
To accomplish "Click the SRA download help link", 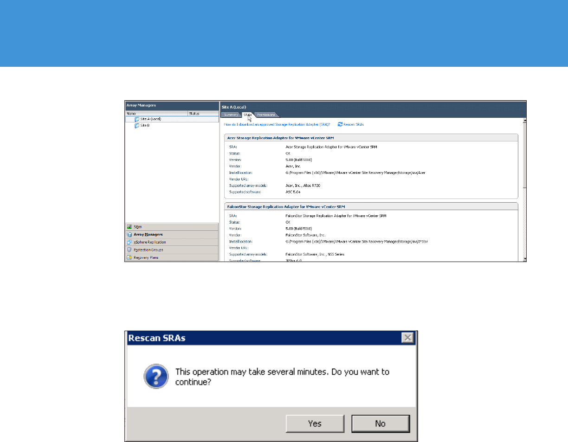I will click(277, 124).
